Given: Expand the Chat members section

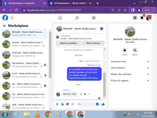Looking at the screenshot, I should click(x=130, y=68).
